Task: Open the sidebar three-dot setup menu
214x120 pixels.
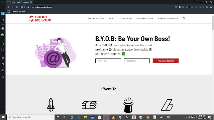Action: (x=3, y=109)
